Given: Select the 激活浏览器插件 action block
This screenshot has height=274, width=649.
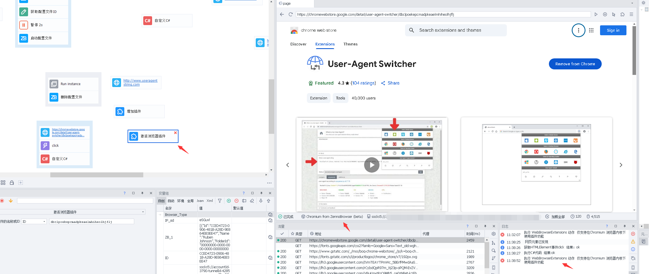Looking at the screenshot, I should (153, 136).
